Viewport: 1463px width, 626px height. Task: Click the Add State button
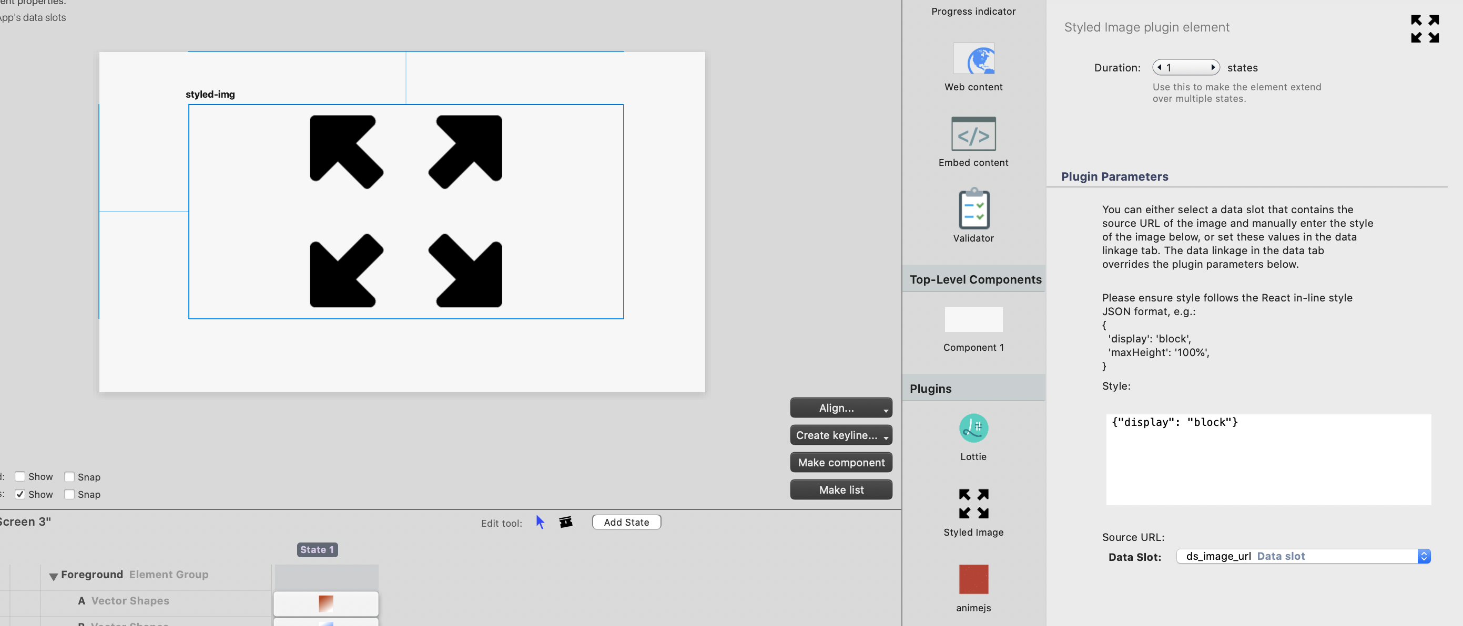[626, 521]
